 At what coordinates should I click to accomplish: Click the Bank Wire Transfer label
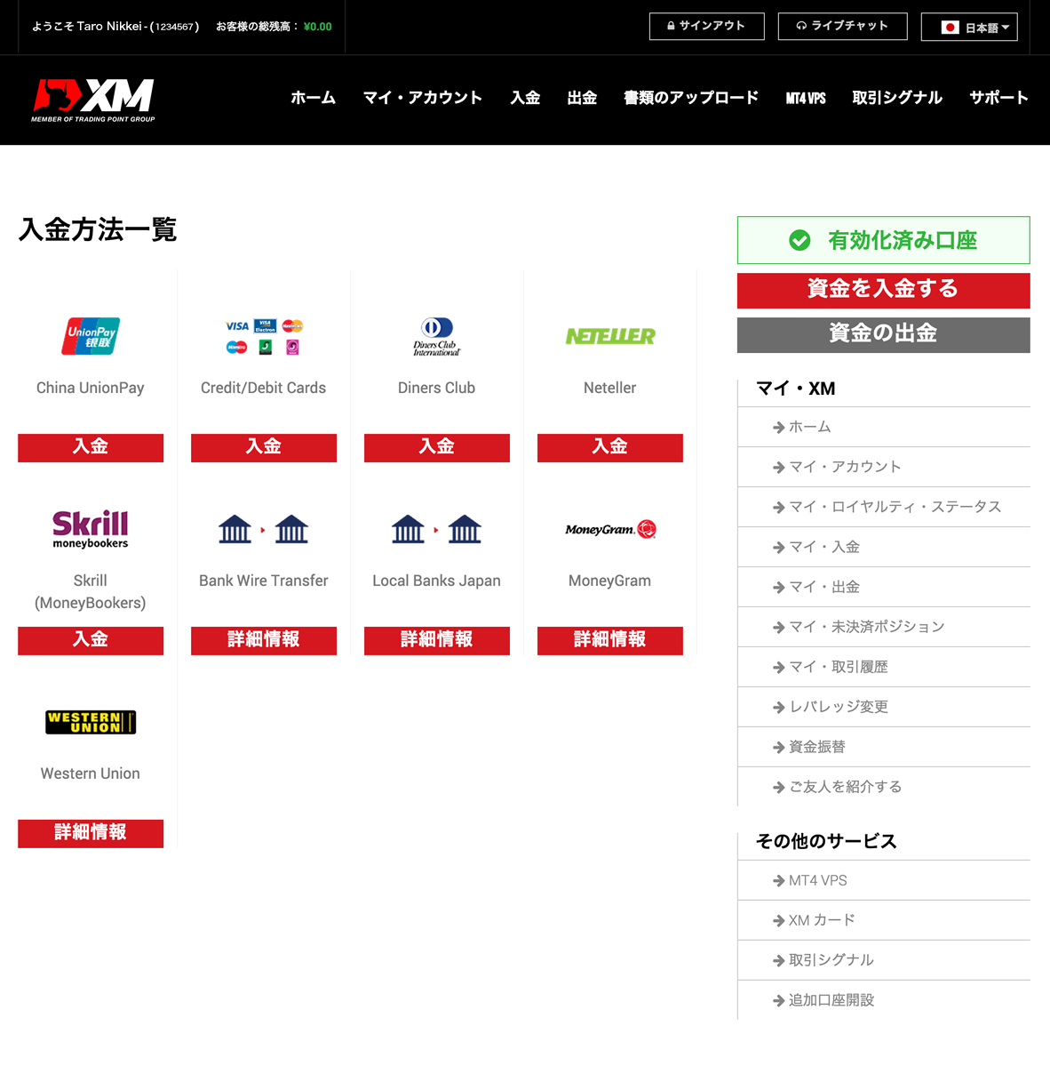(264, 581)
